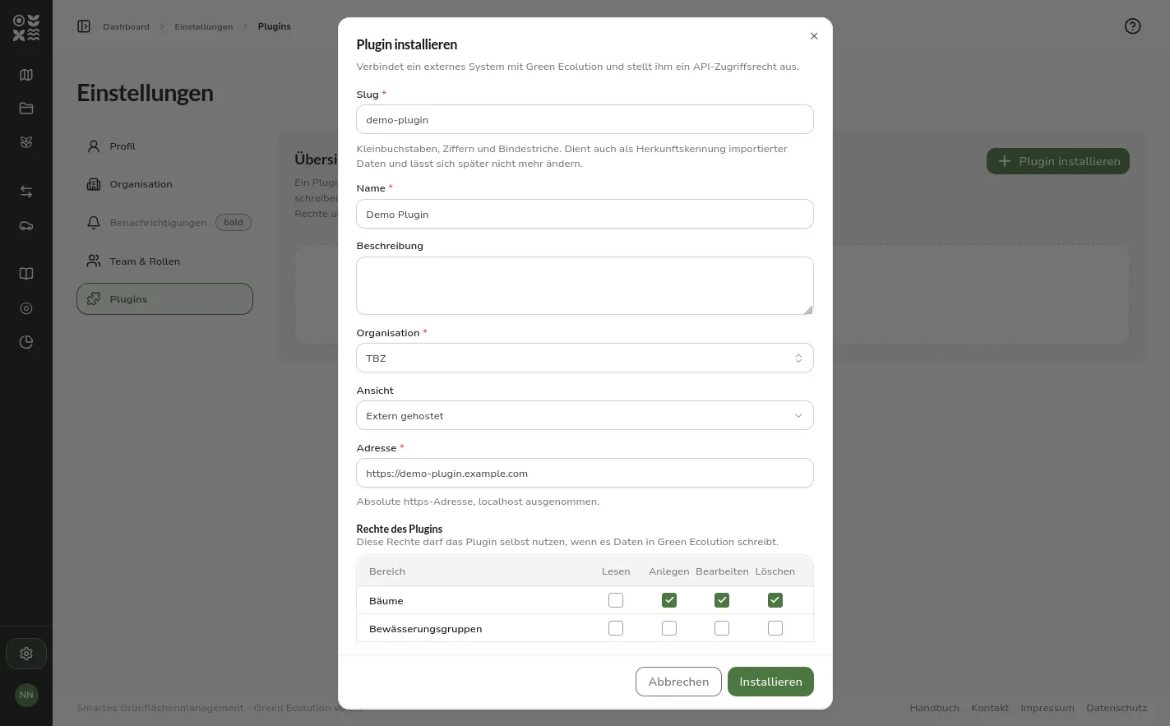Check Bearbeiten for Bewässerungsgruppen
The height and width of the screenshot is (726, 1170).
pyautogui.click(x=722, y=628)
